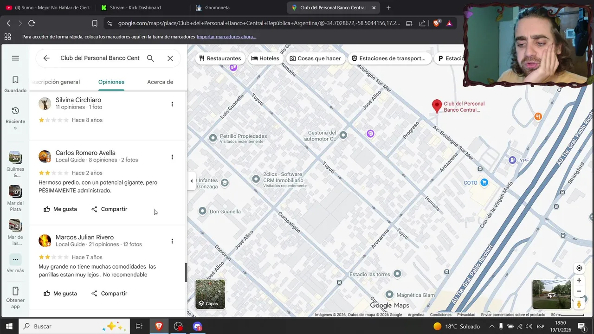This screenshot has height=334, width=594.
Task: Click the Don Guanella marker
Action: (202, 211)
